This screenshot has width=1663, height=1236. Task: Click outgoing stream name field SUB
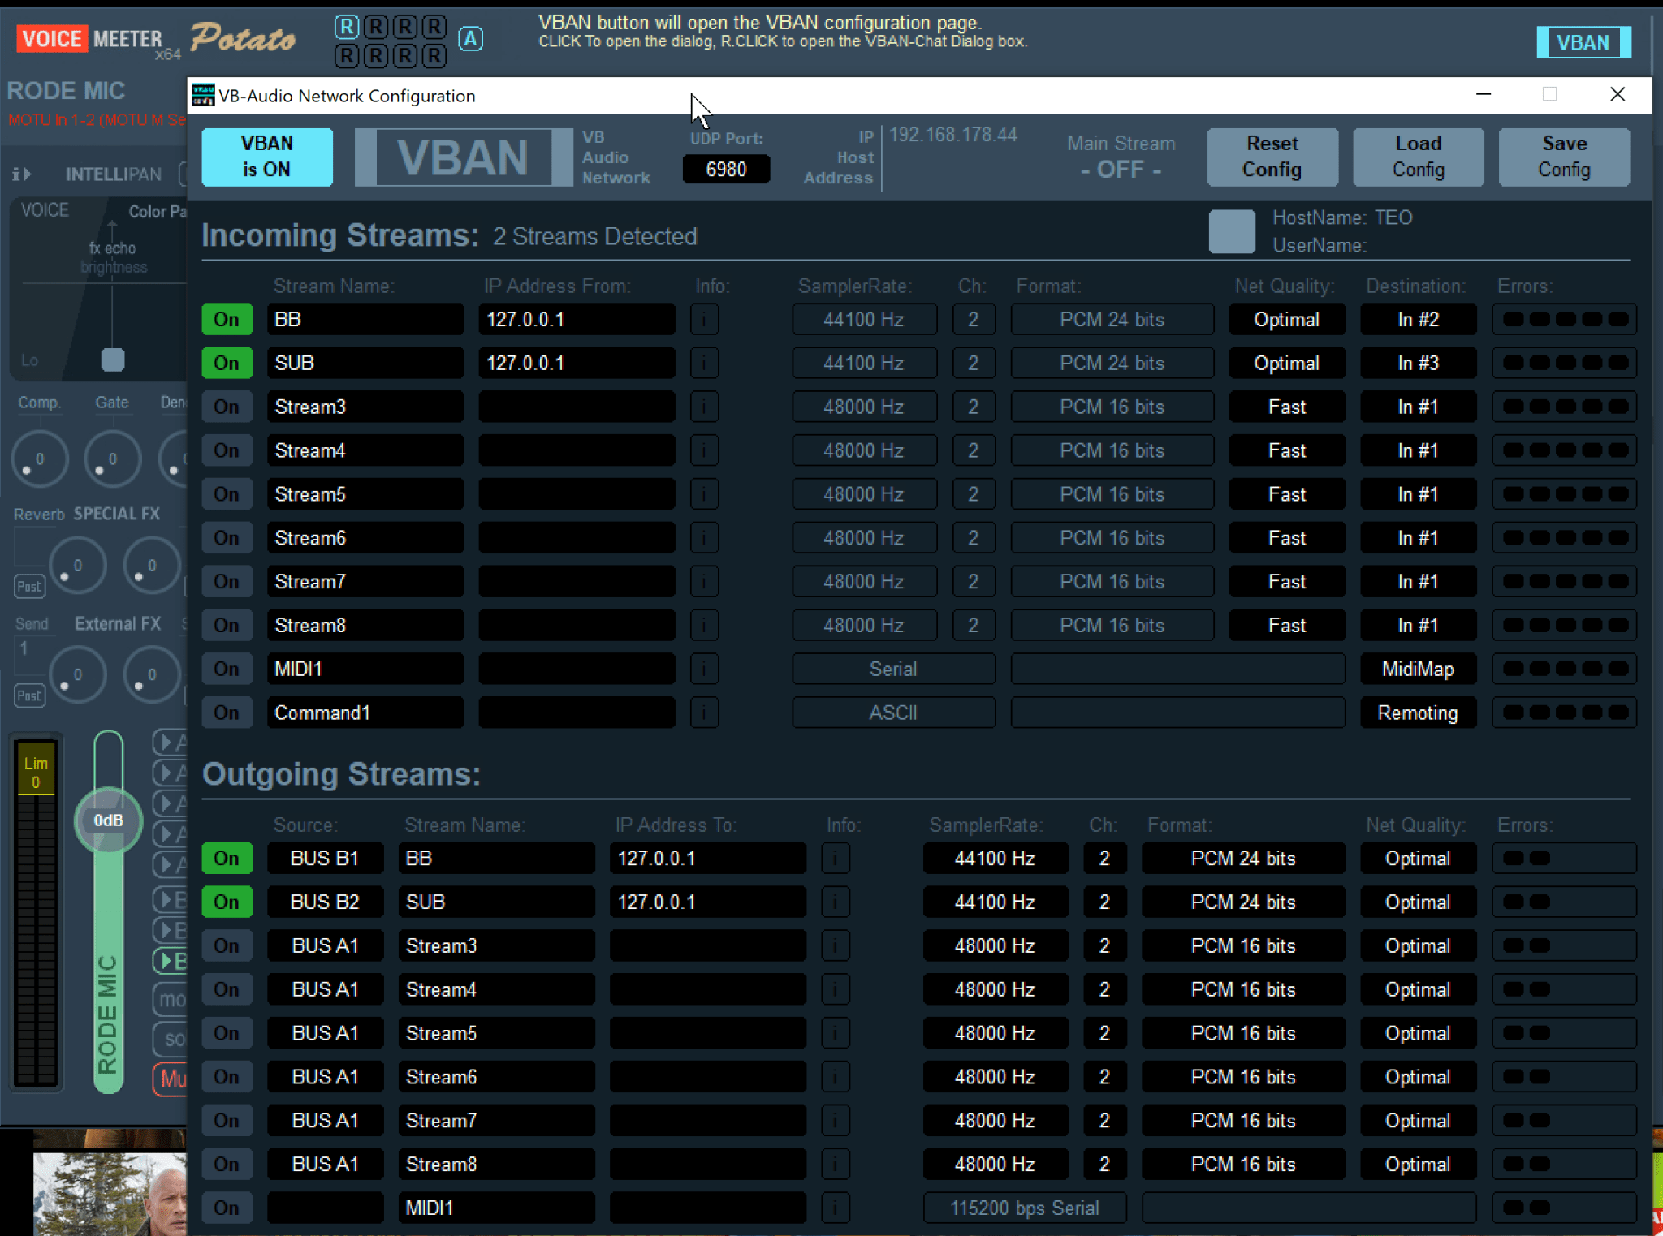point(496,902)
